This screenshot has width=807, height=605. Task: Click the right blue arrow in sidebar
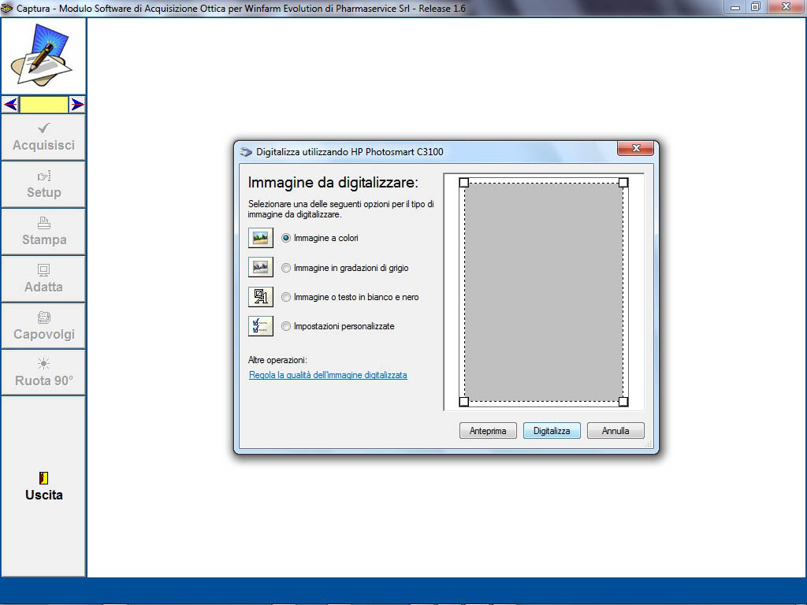(77, 104)
